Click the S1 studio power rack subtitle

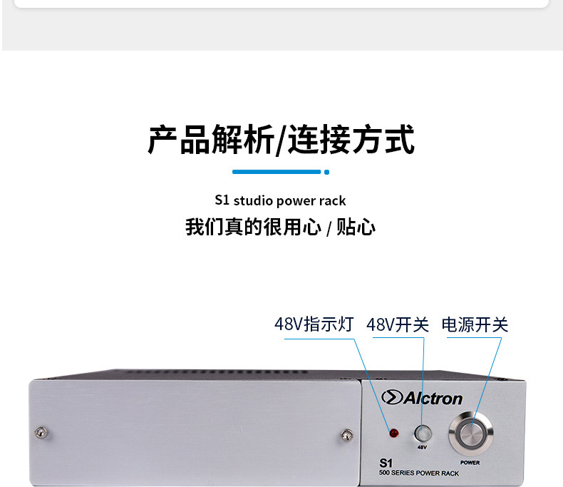280,201
